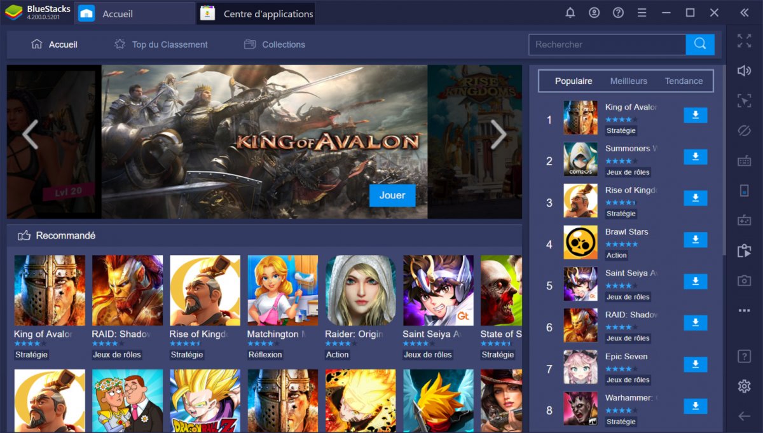Open the Brawl Stars icon in the ranking
Image resolution: width=763 pixels, height=433 pixels.
(x=581, y=242)
